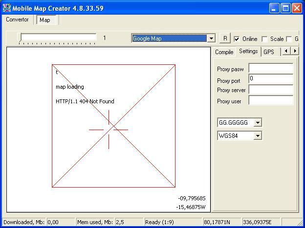Select the GPS tab

coord(268,52)
